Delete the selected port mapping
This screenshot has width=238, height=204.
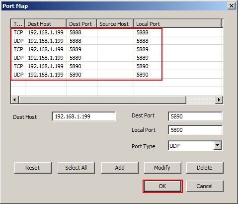click(x=205, y=168)
